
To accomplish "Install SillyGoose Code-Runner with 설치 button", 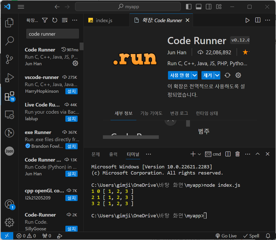I will (x=71, y=229).
